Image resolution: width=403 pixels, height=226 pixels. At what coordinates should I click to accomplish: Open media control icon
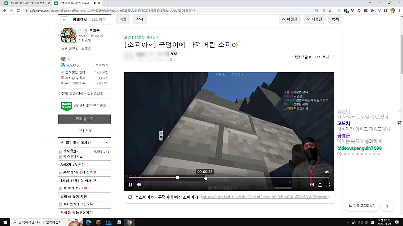(379, 10)
